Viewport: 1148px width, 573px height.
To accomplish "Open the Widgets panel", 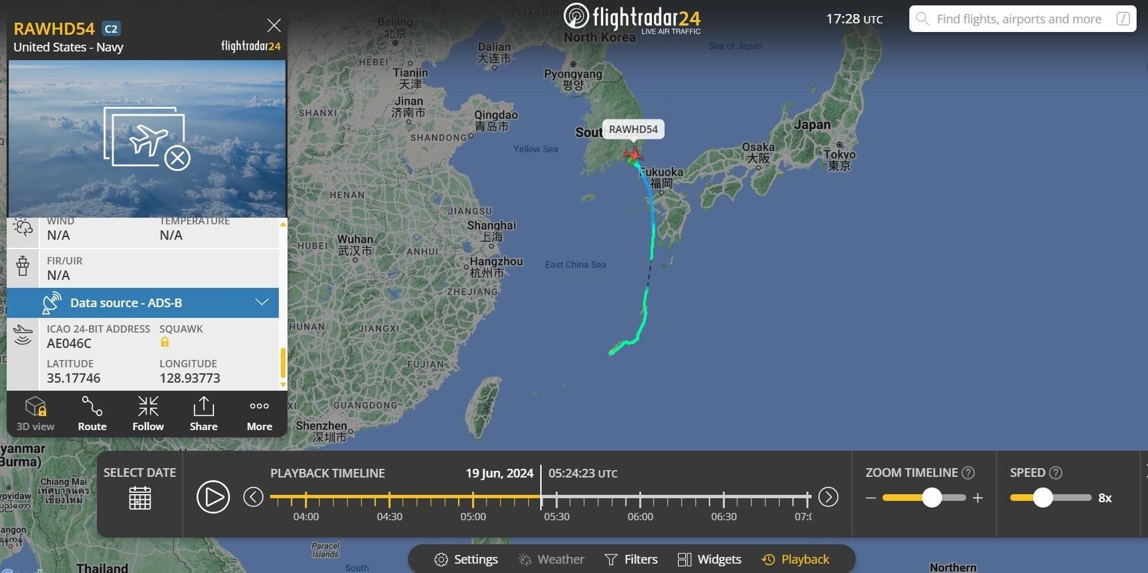I will (709, 559).
